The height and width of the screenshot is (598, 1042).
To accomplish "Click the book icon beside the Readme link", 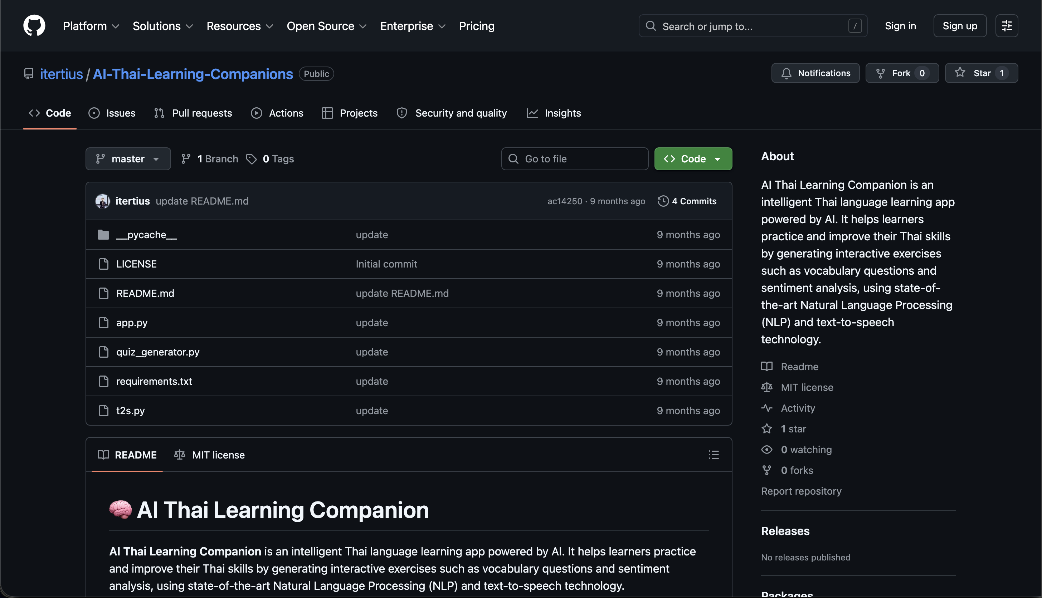I will [767, 366].
